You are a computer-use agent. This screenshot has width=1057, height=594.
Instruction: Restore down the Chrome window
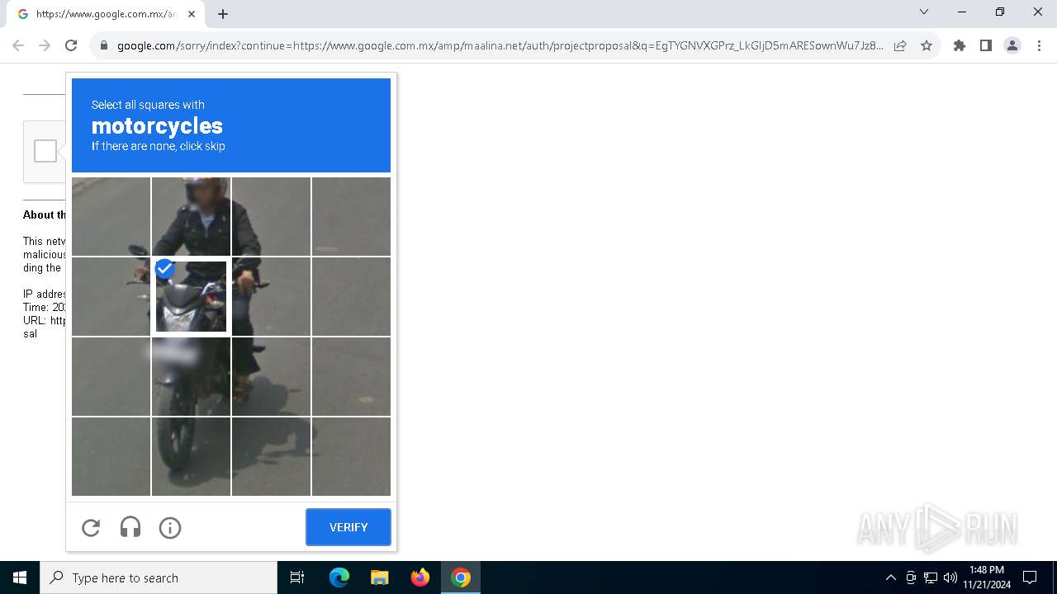[1000, 12]
